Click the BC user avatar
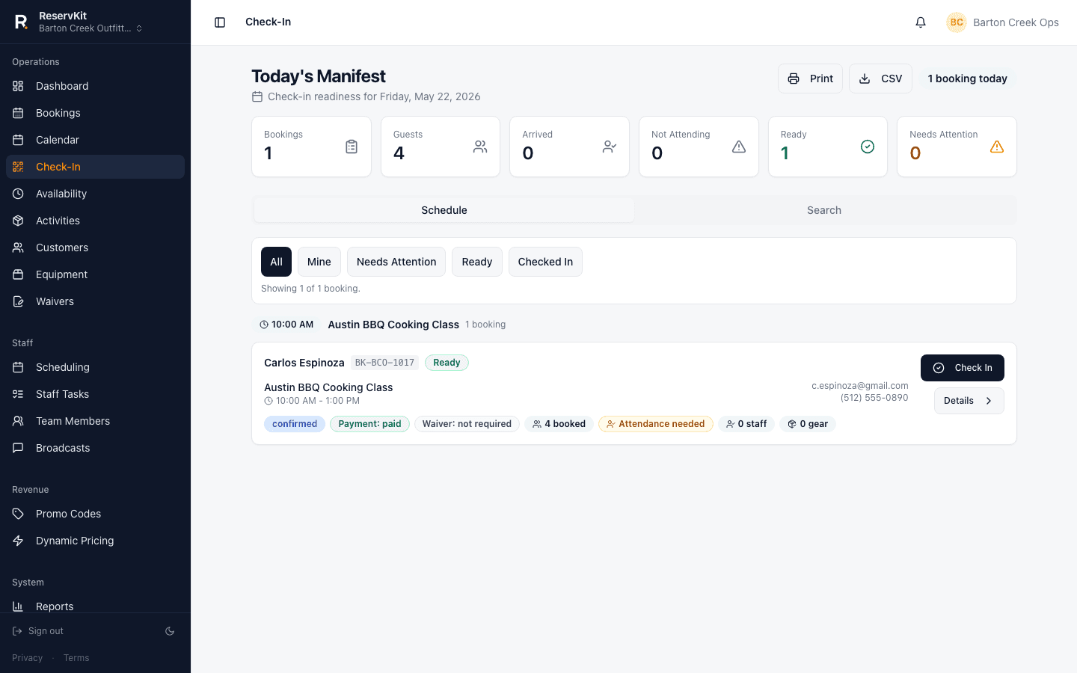This screenshot has height=673, width=1077. pos(957,22)
